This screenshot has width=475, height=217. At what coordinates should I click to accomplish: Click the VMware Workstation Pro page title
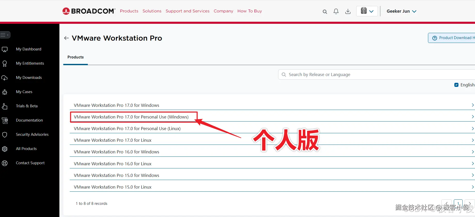point(117,38)
